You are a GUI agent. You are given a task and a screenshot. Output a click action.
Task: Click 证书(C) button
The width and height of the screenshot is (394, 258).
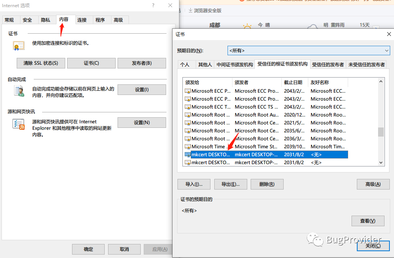coord(91,63)
